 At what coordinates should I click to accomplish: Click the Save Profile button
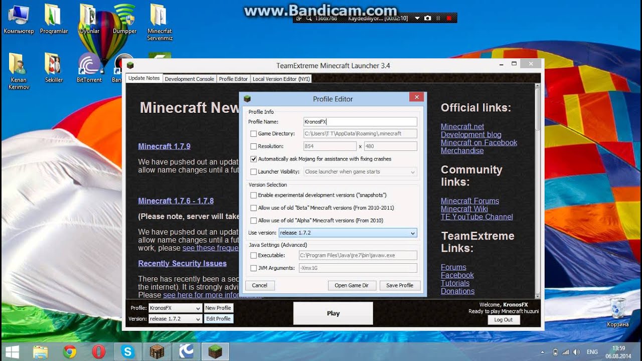[x=400, y=285]
